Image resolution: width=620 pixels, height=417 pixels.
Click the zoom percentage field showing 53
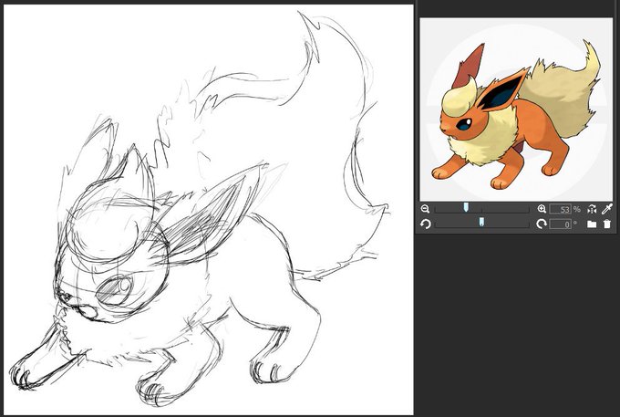(x=561, y=209)
